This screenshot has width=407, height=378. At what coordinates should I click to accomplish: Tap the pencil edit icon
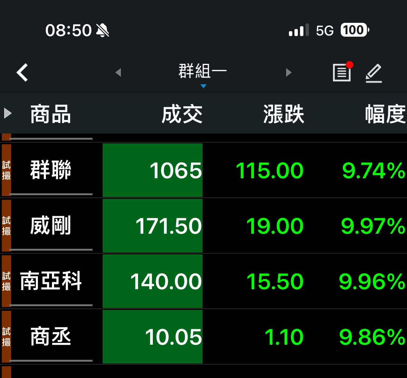tap(374, 73)
